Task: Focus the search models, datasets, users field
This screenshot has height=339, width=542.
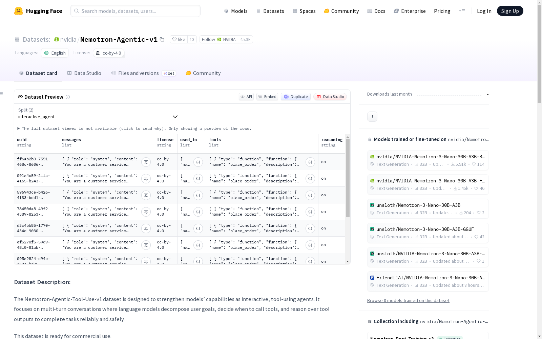Action: [135, 11]
